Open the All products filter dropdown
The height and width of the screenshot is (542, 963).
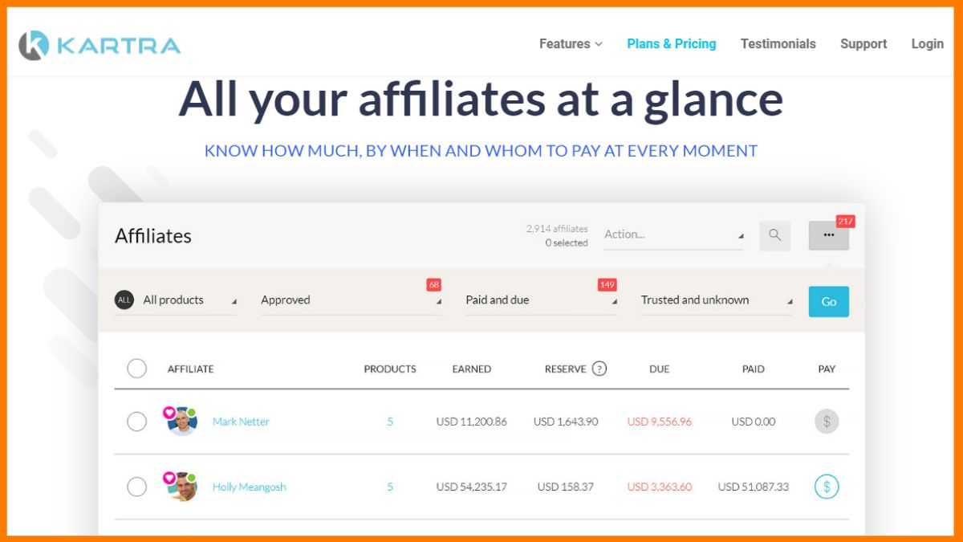175,300
